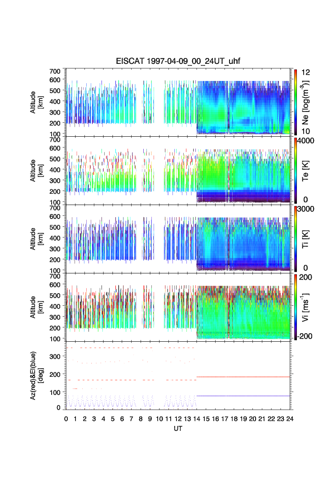Click the 0 tick label on UT axis
Viewport: 318px width, 478px height.
point(66,419)
